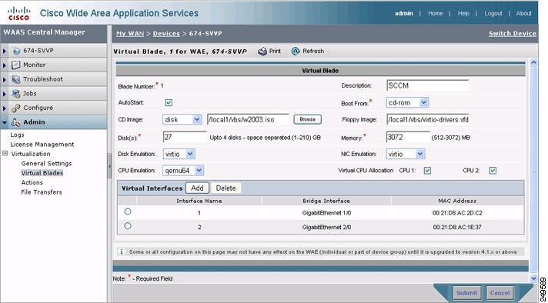Click the Interface Name column header

point(199,201)
